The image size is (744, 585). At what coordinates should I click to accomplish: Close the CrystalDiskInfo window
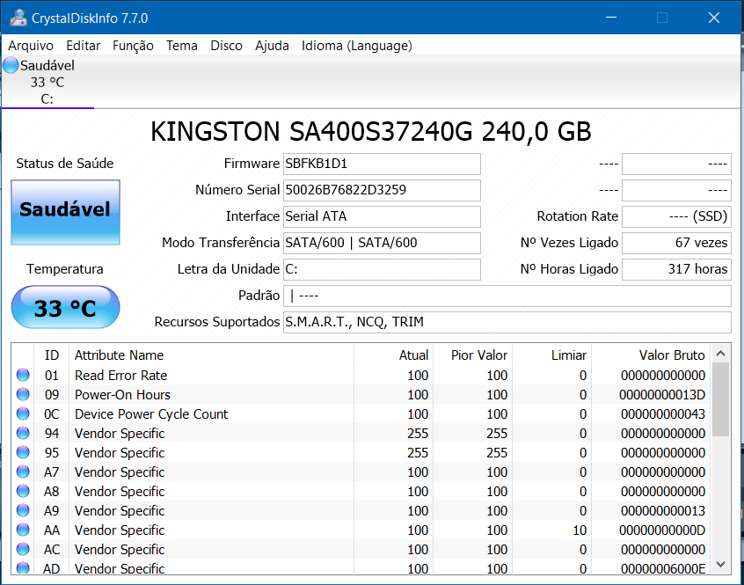(x=713, y=18)
